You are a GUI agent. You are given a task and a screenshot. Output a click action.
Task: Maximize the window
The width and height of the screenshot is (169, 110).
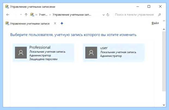(x=149, y=7)
